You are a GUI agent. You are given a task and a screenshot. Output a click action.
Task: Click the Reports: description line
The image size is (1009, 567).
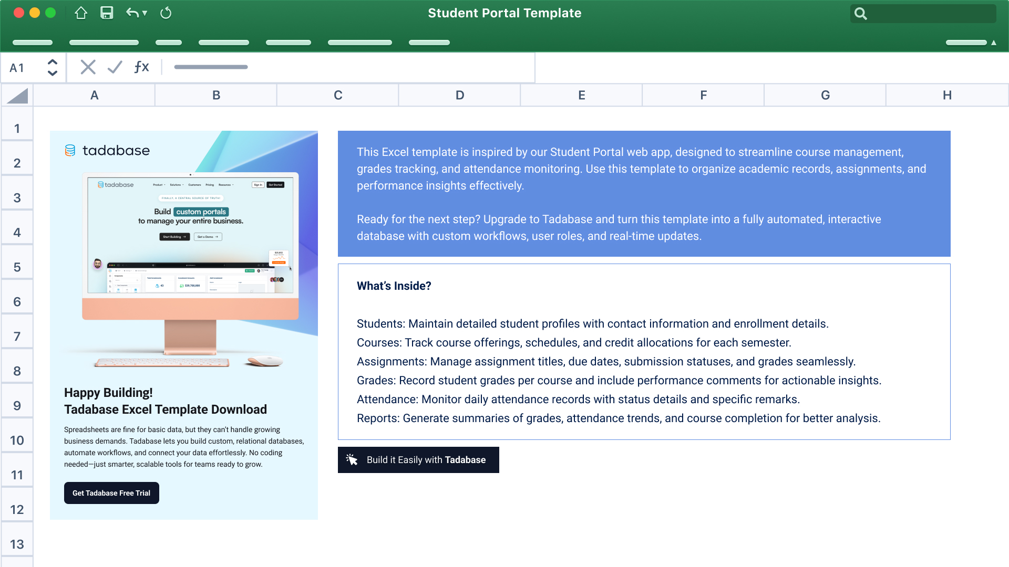click(x=619, y=418)
